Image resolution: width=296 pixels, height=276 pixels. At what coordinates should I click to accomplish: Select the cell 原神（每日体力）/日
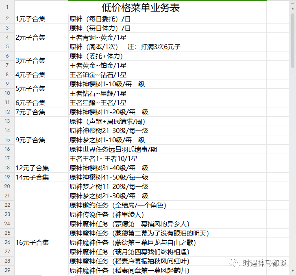pos(167,28)
